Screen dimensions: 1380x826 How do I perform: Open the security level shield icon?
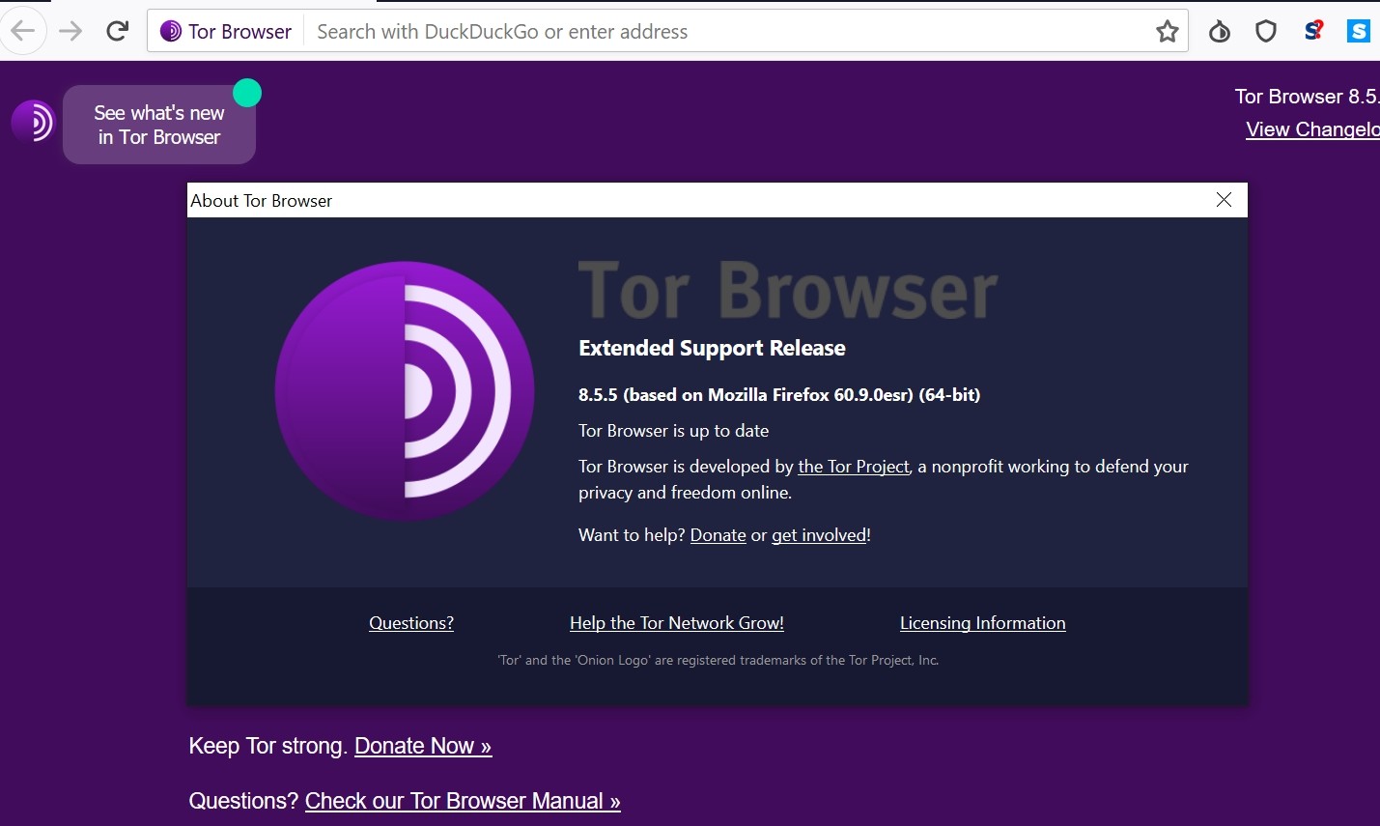pyautogui.click(x=1266, y=32)
